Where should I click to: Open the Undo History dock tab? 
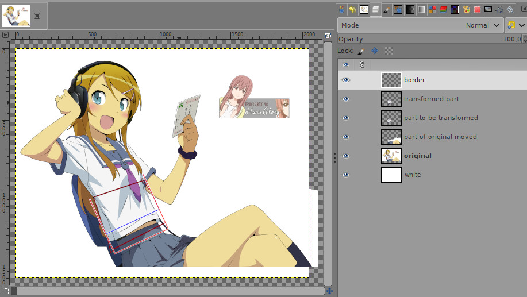point(352,10)
